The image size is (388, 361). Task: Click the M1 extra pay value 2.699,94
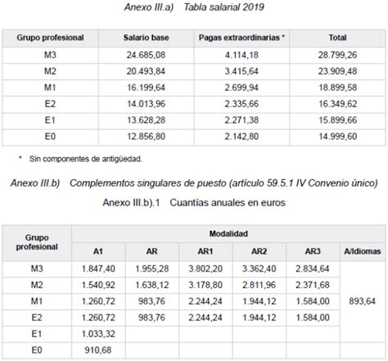[241, 88]
